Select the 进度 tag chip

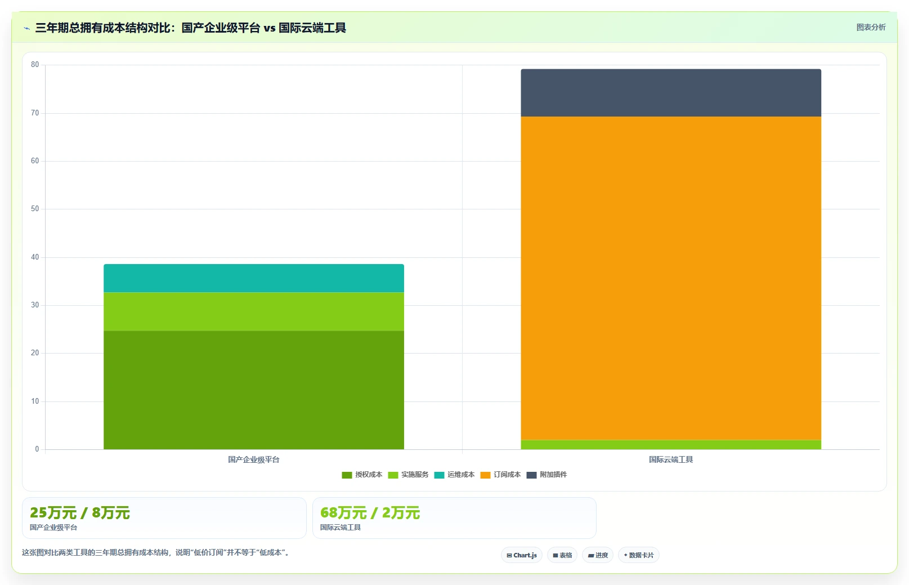(x=598, y=555)
